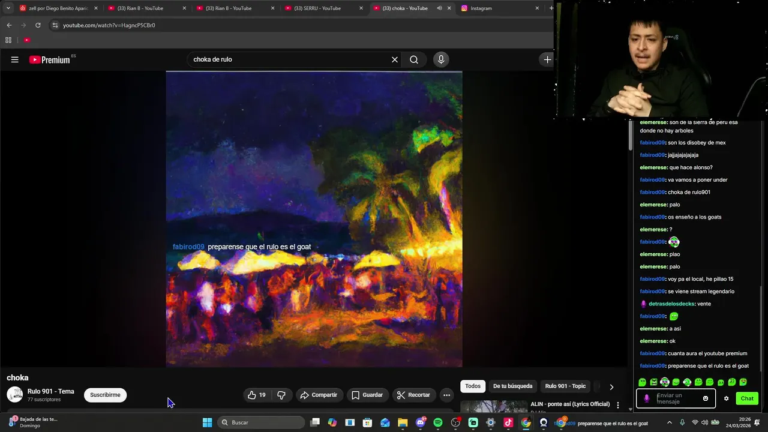Open Spotify from the taskbar
This screenshot has width=768, height=432.
coord(438,422)
